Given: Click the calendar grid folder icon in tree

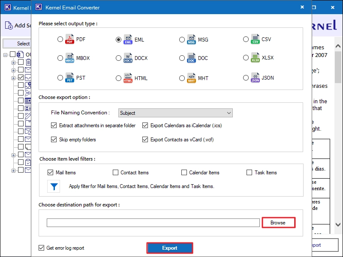Looking at the screenshot, I should click(28, 101).
